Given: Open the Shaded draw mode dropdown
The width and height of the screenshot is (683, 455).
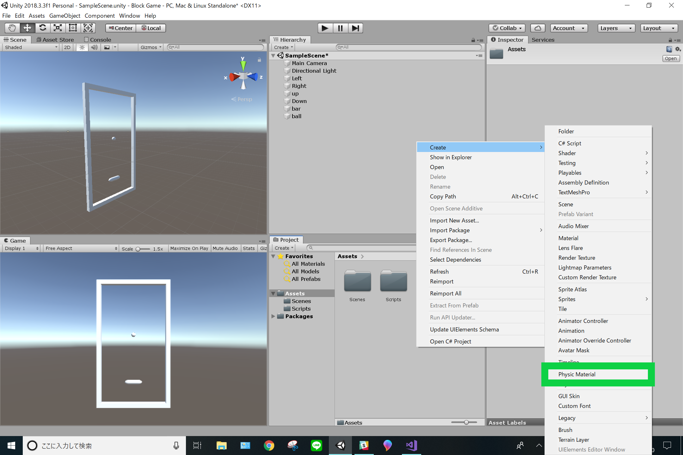Looking at the screenshot, I should 31,47.
